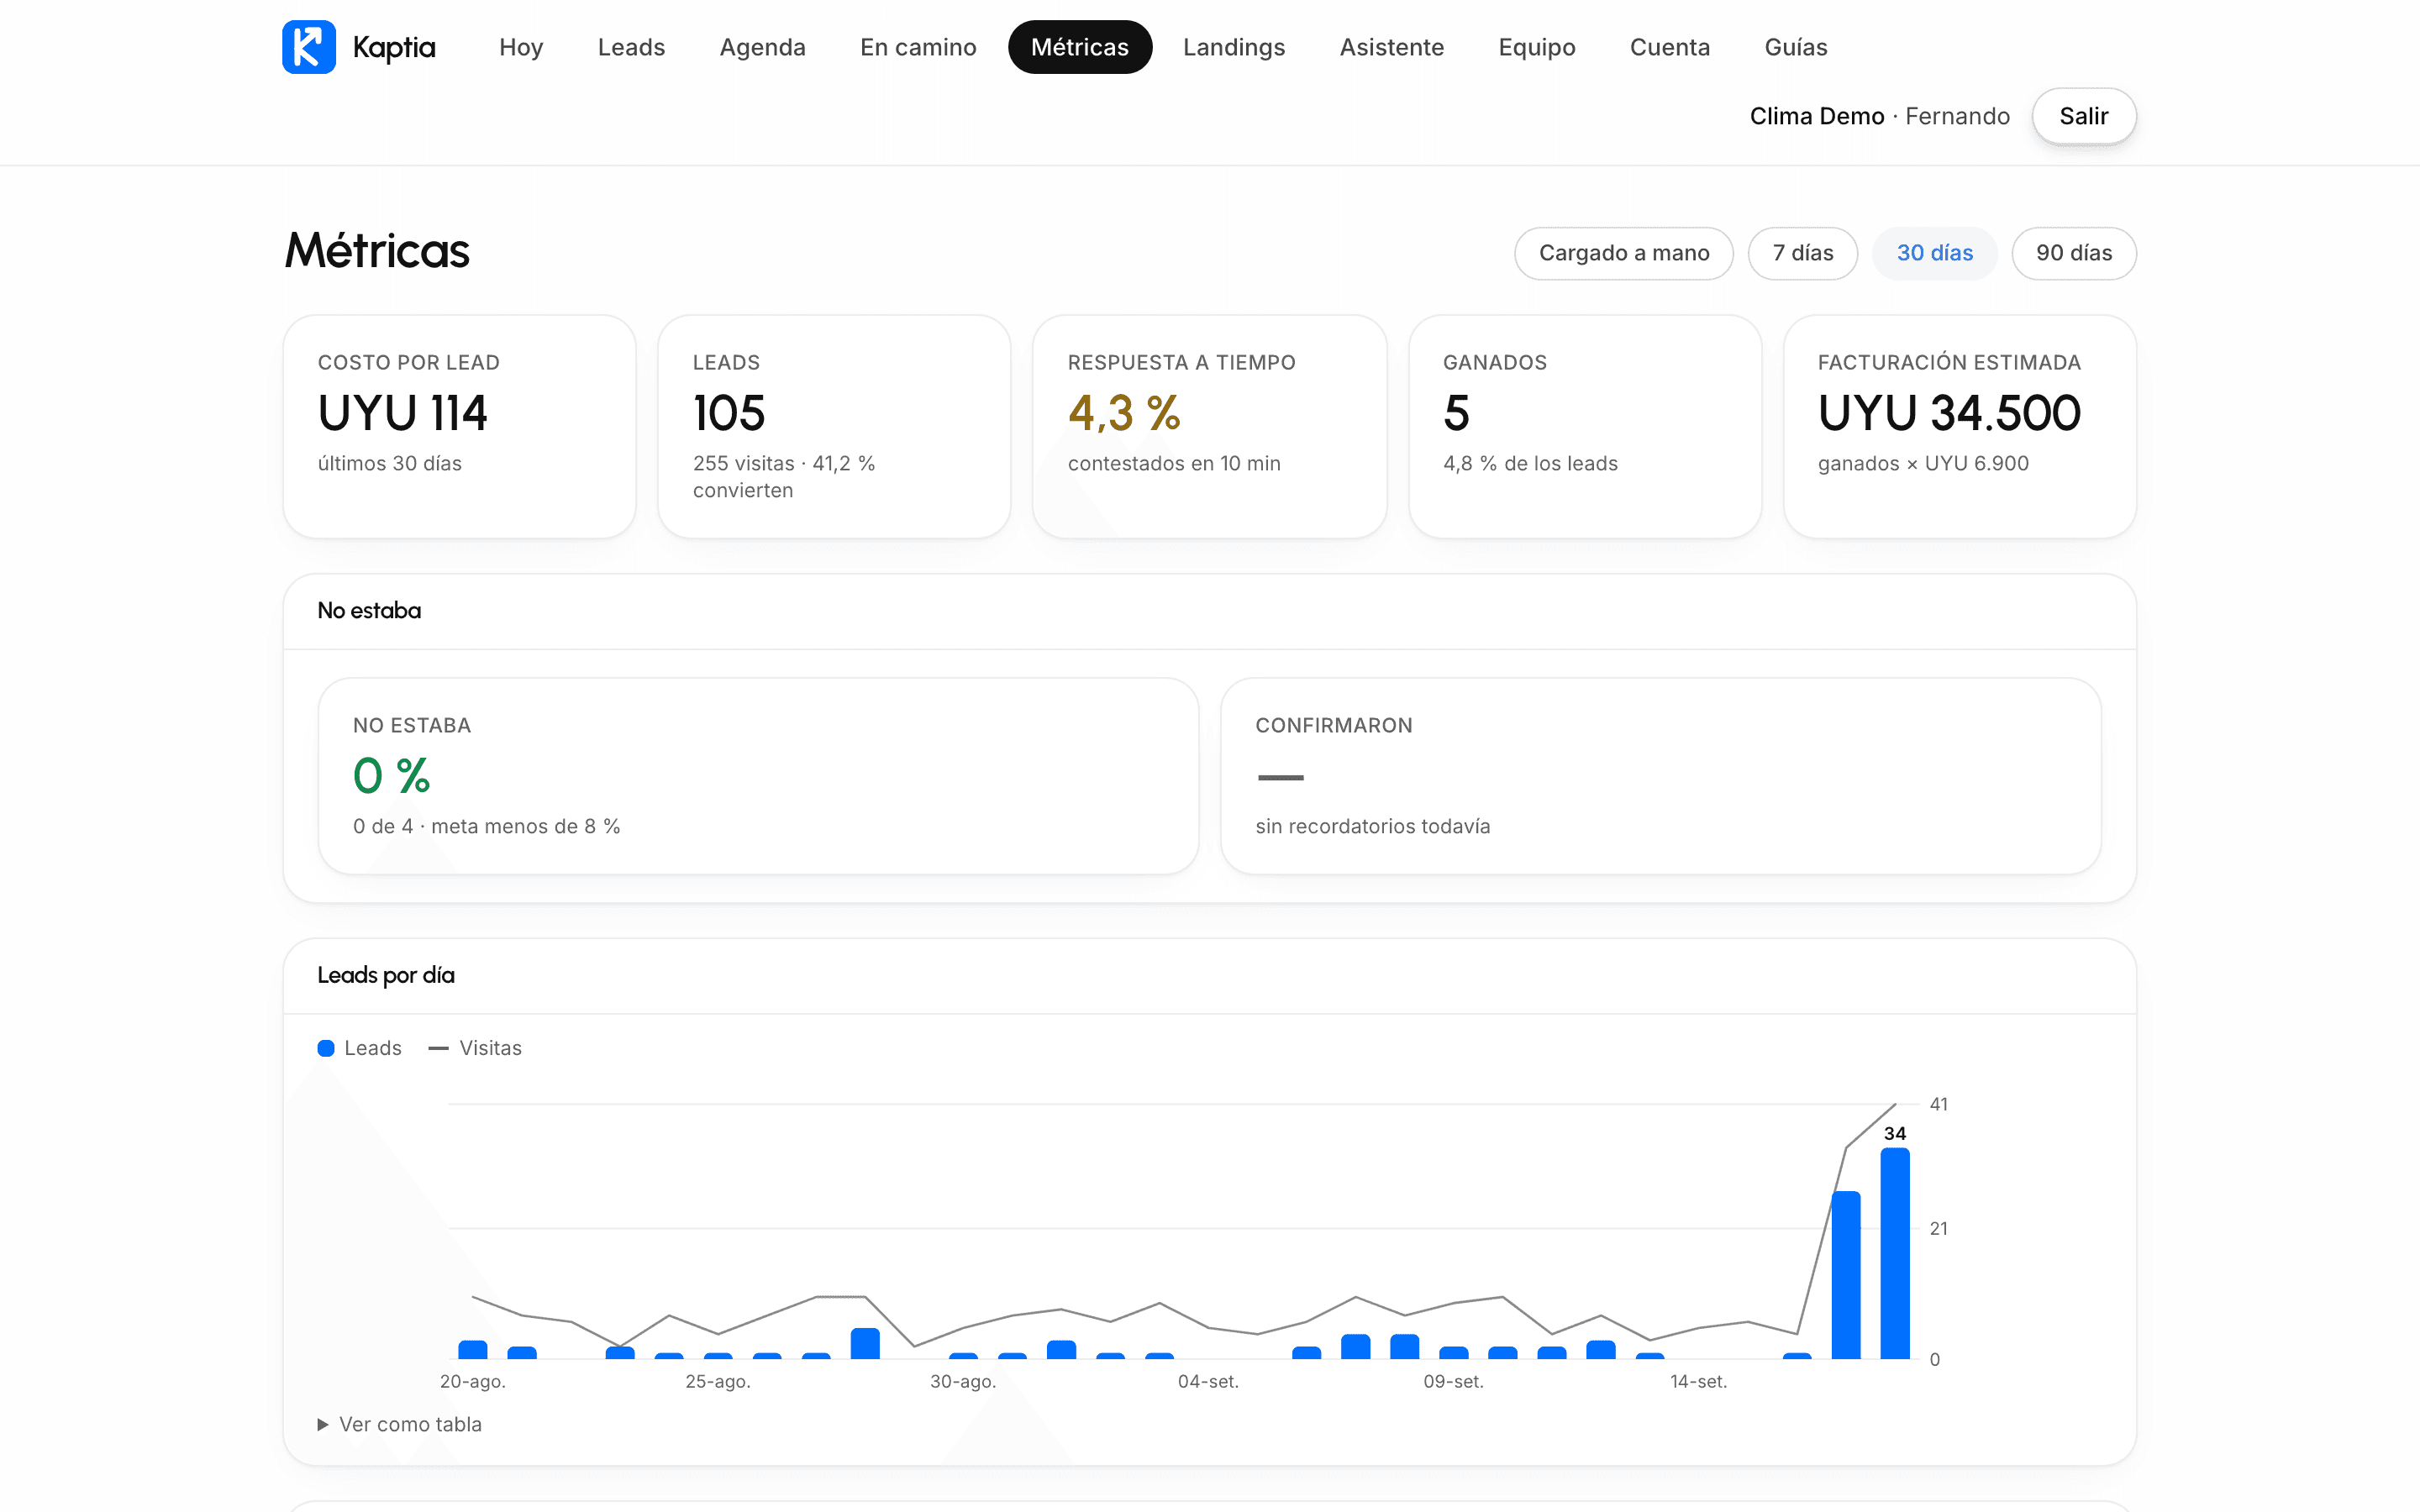Click the UYU 34.500 facturación value
The image size is (2420, 1512).
coord(1949,413)
